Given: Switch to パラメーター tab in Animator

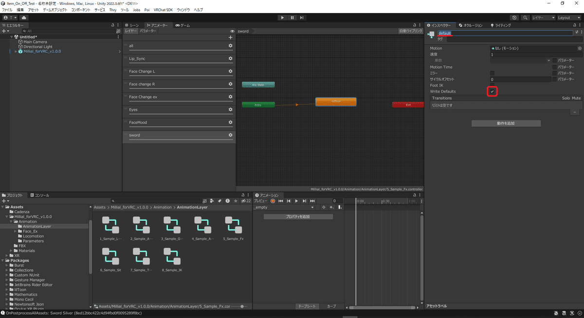Looking at the screenshot, I should pyautogui.click(x=148, y=31).
